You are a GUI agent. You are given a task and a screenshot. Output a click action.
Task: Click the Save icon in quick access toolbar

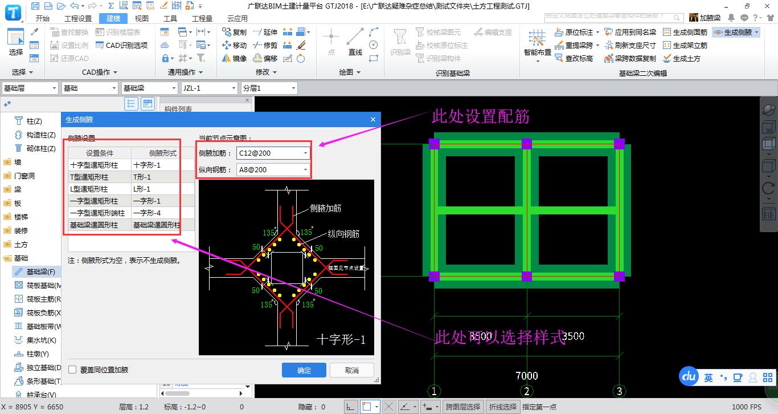tap(35, 6)
